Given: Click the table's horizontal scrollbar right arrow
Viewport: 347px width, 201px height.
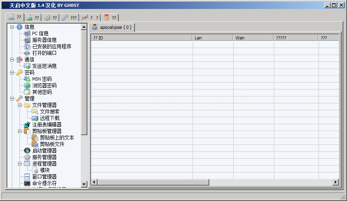Looking at the screenshot, I should click(336, 182).
